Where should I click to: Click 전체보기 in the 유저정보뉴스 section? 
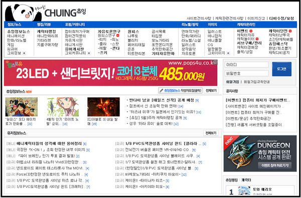(211, 133)
